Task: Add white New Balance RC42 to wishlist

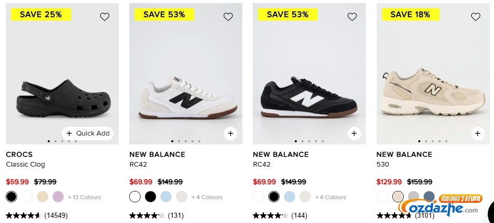Action: click(x=228, y=17)
